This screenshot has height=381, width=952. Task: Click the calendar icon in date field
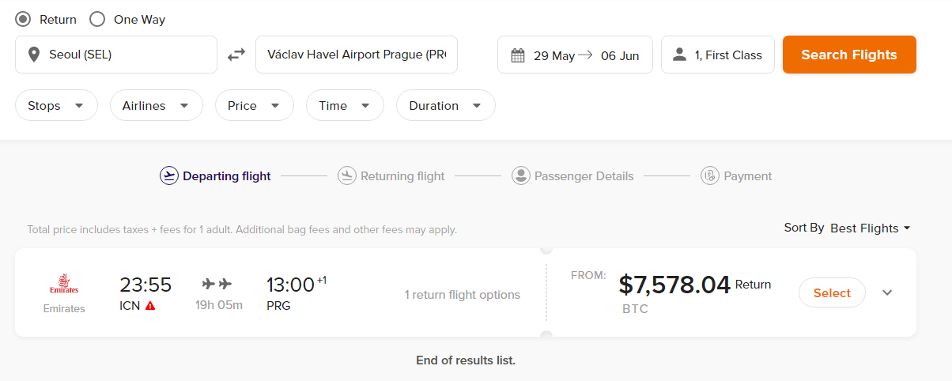point(518,55)
